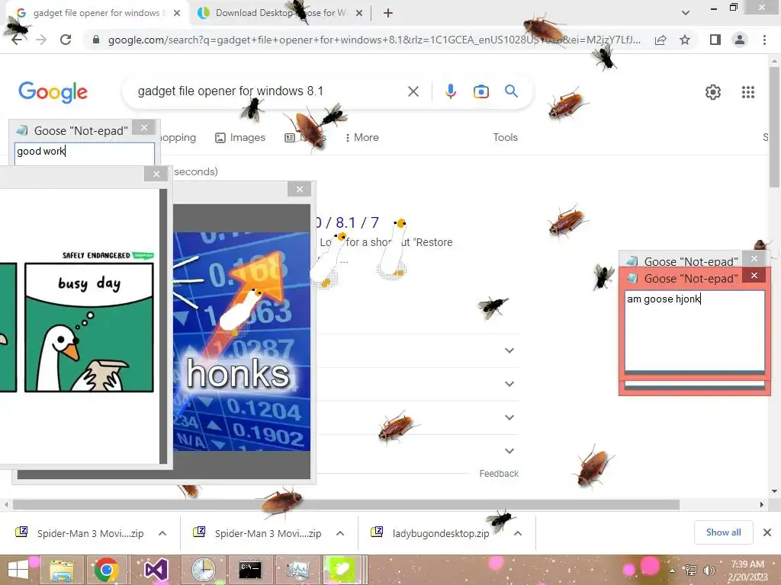Image resolution: width=781 pixels, height=585 pixels.
Task: Expand first People also ask question
Action: [509, 350]
